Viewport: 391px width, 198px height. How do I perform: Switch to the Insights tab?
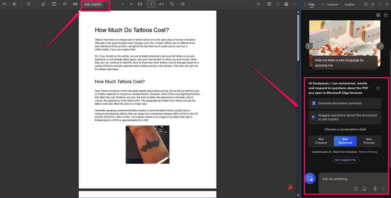[x=349, y=4]
